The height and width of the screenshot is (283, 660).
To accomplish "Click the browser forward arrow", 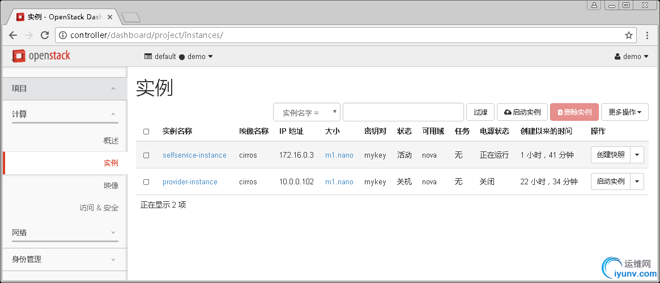I will [x=29, y=35].
